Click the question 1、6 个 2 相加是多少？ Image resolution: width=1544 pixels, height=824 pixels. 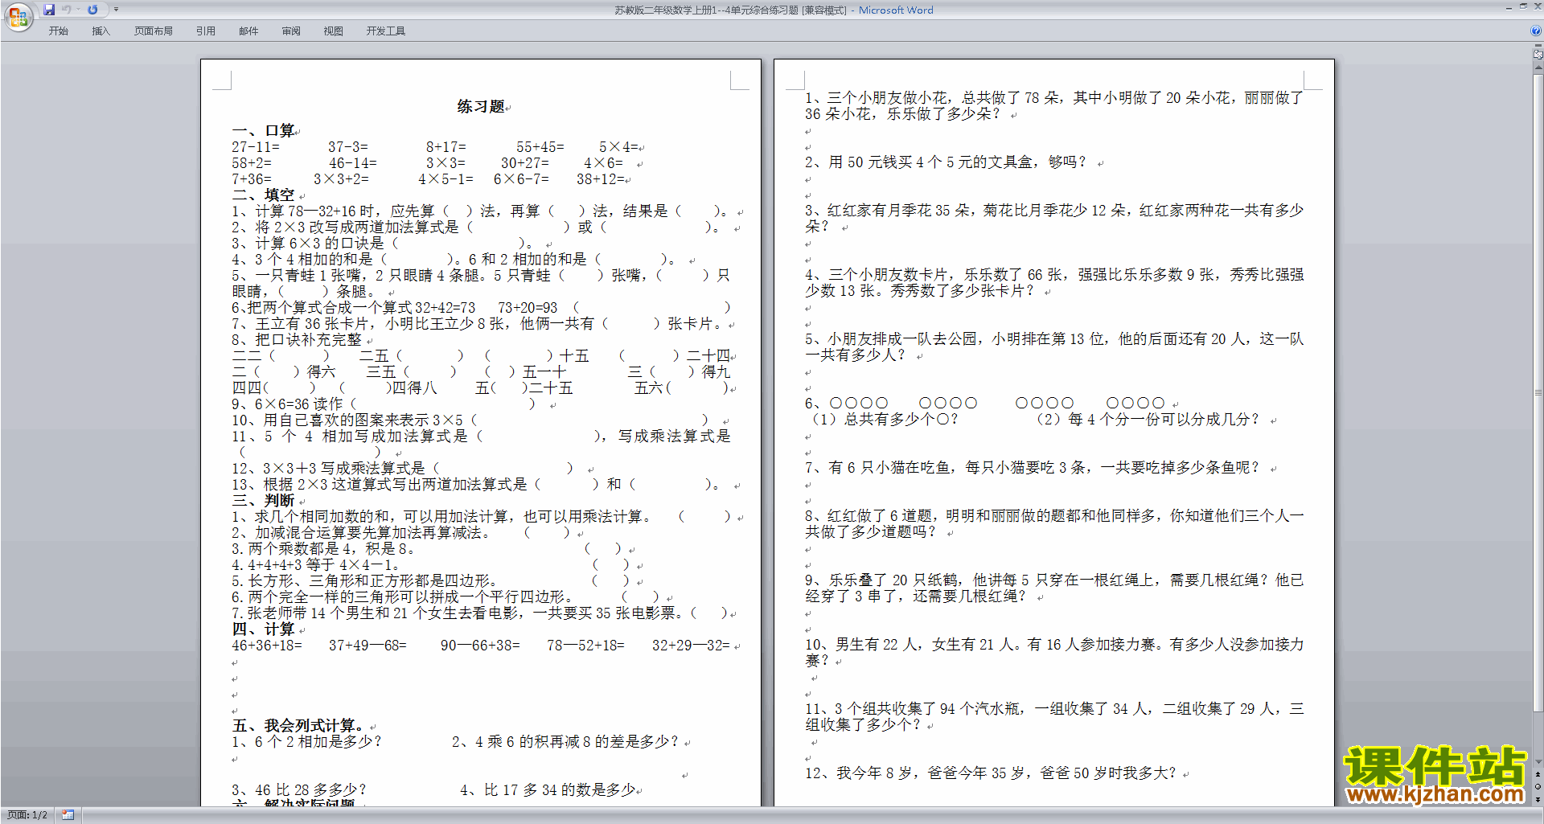coord(307,742)
